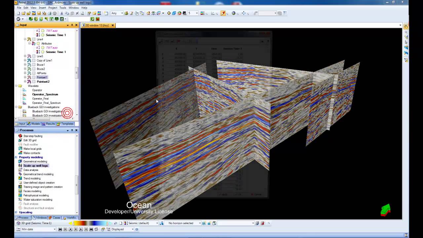Check the Pointset2 checkbox

click(x=34, y=82)
